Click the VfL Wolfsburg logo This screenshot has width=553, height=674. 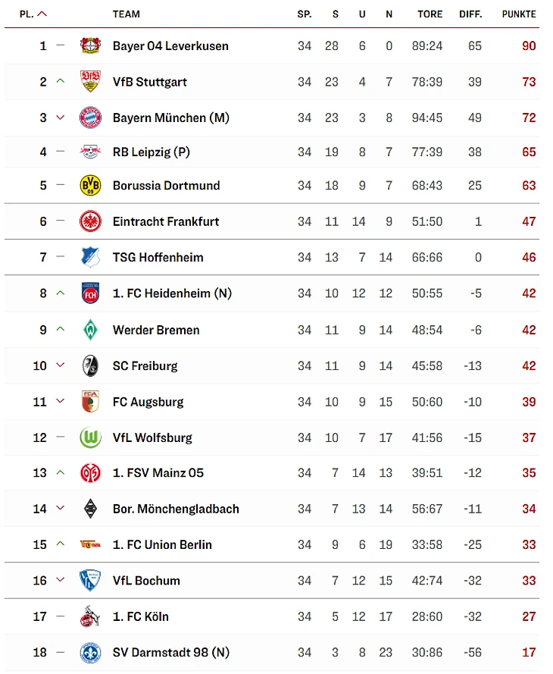coord(90,437)
